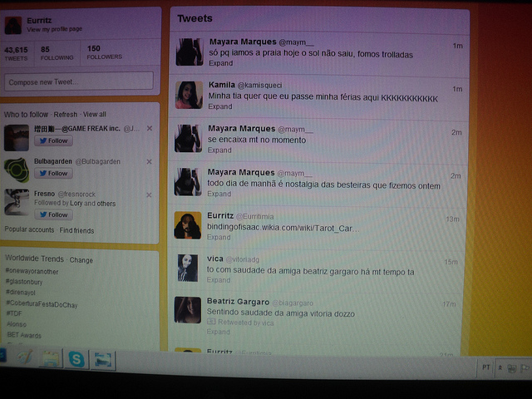Refresh the Who to follow list
The image size is (532, 399).
[x=65, y=115]
